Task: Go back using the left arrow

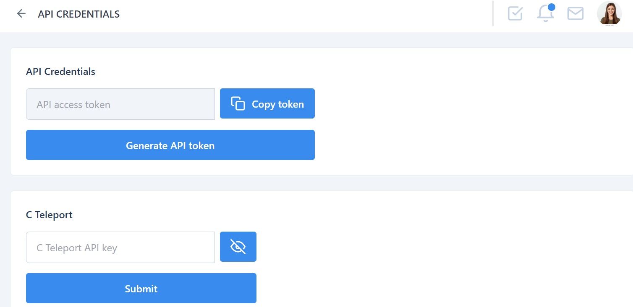Action: point(21,14)
